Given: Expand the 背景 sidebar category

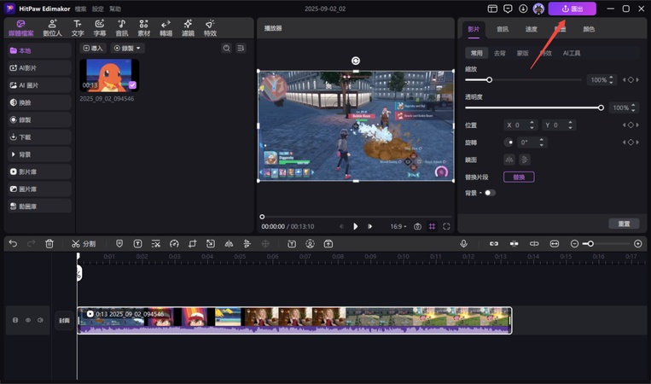Looking at the screenshot, I should [39, 154].
